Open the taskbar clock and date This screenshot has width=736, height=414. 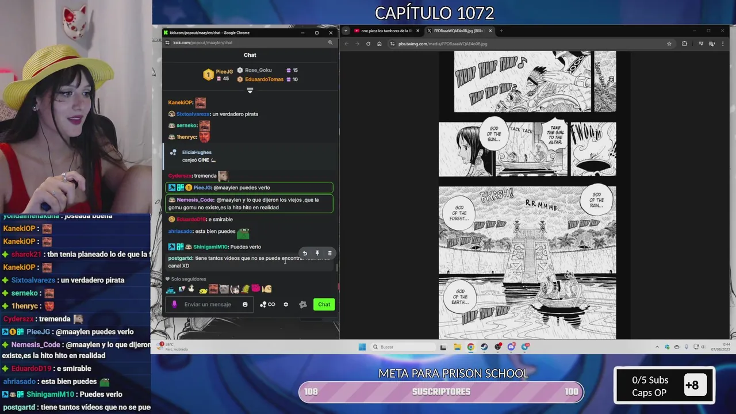720,347
